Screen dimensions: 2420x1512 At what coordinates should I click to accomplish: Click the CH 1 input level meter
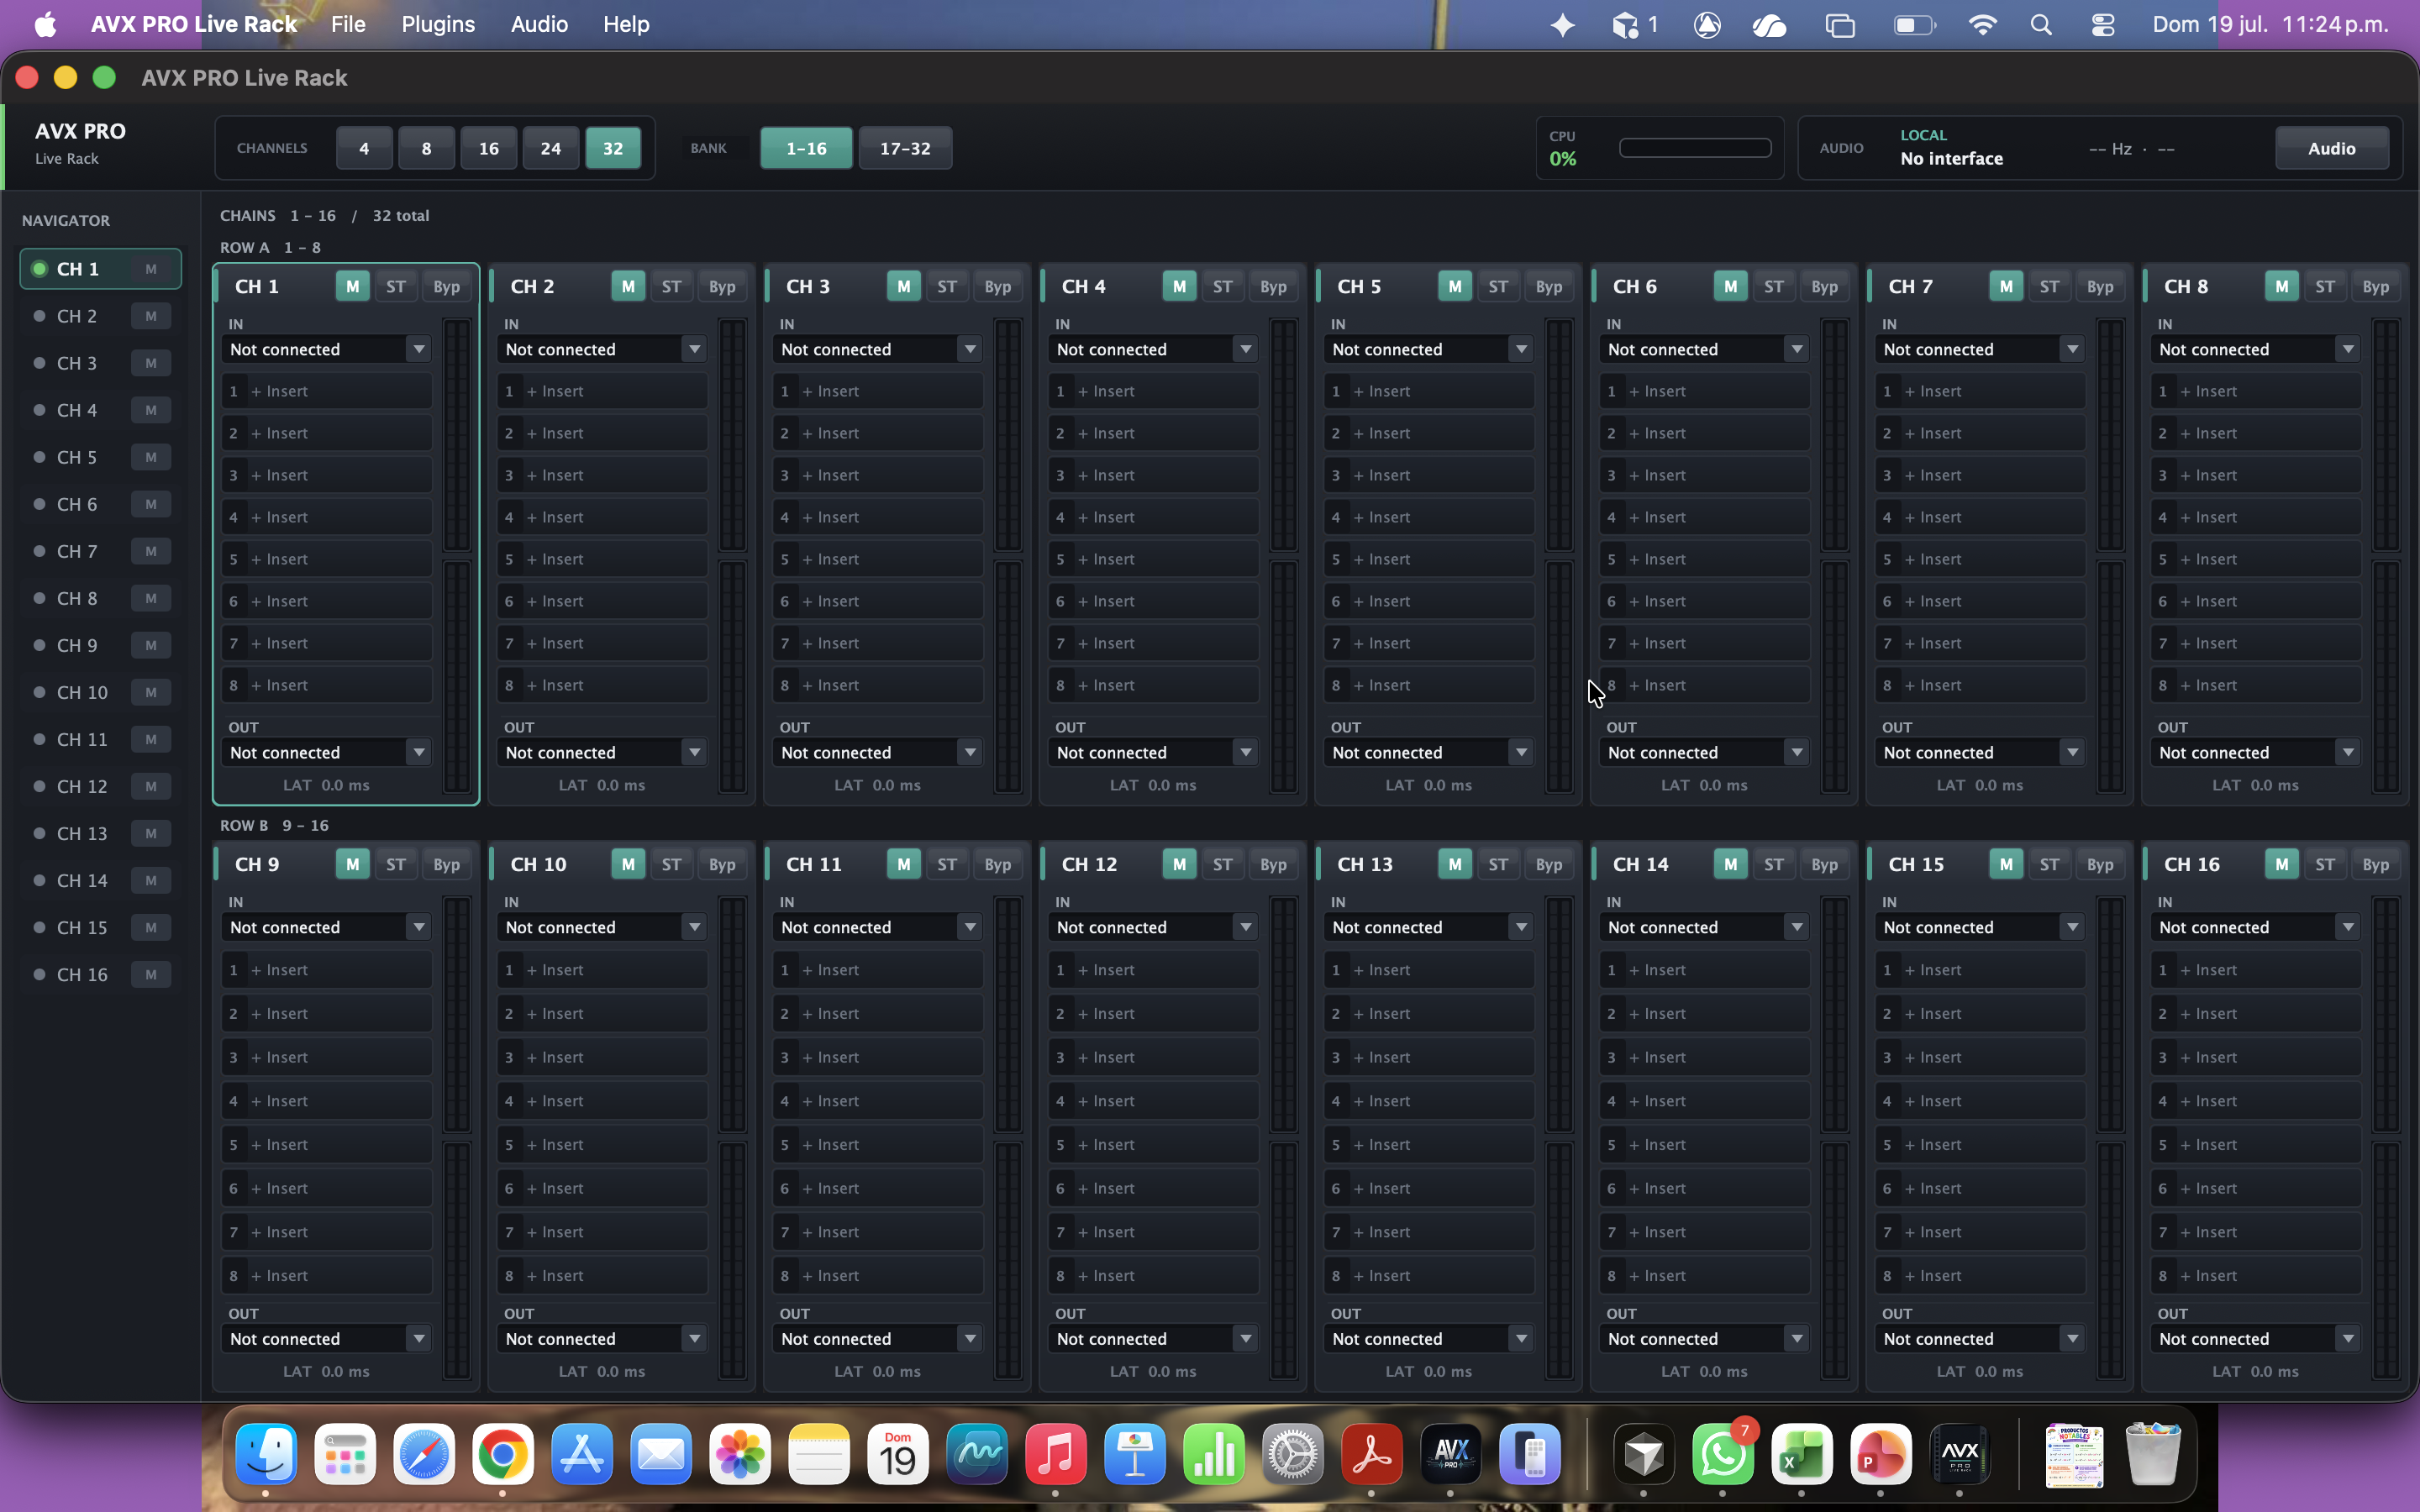pyautogui.click(x=457, y=435)
